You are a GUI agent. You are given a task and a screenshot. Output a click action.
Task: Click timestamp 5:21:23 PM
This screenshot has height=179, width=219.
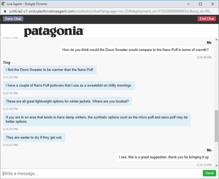tap(10, 77)
